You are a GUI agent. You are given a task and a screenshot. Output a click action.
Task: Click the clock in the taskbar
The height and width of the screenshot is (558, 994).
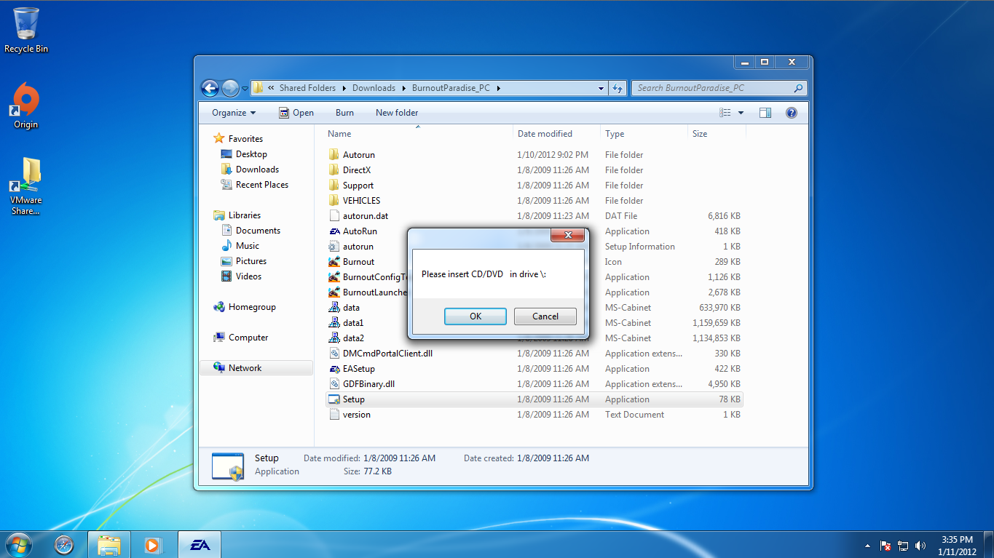[x=957, y=546]
